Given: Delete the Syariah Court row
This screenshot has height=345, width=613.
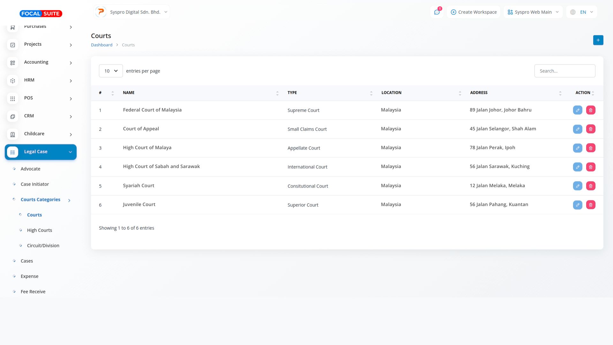Looking at the screenshot, I should [590, 186].
